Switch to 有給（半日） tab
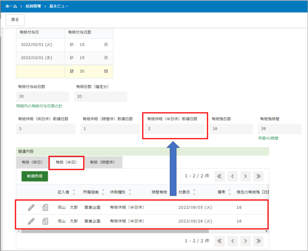Screen dimensions: 308x251 click(x=66, y=162)
